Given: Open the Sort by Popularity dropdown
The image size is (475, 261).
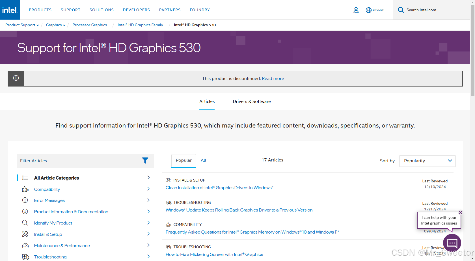Looking at the screenshot, I should point(427,161).
